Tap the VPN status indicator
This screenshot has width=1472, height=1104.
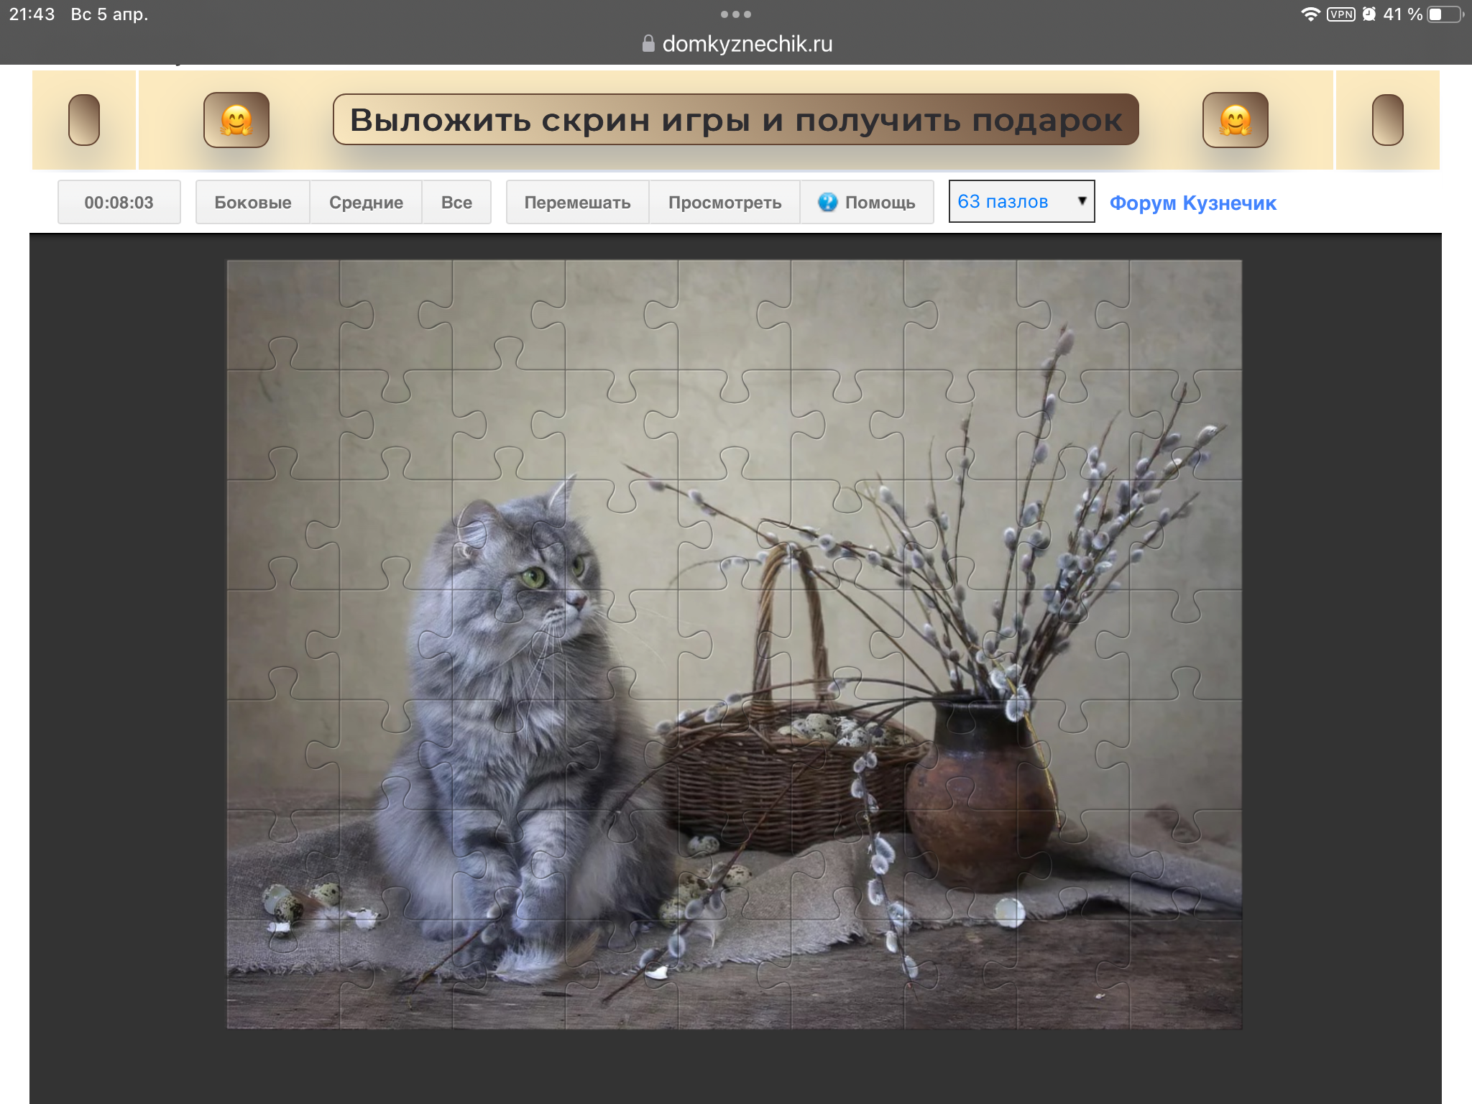(1340, 14)
